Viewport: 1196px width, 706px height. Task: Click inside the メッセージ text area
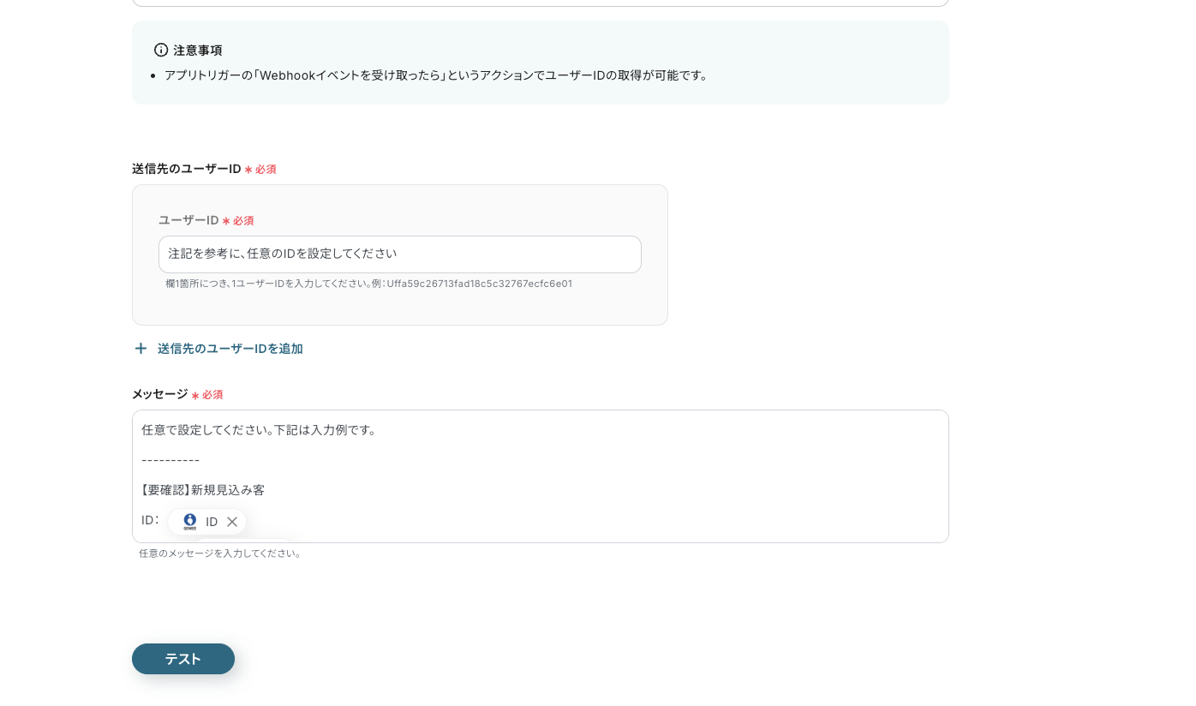tap(540, 463)
